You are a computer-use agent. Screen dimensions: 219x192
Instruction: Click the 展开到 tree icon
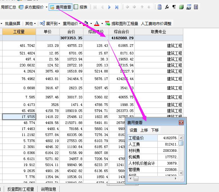pyautogui.click(x=42, y=23)
